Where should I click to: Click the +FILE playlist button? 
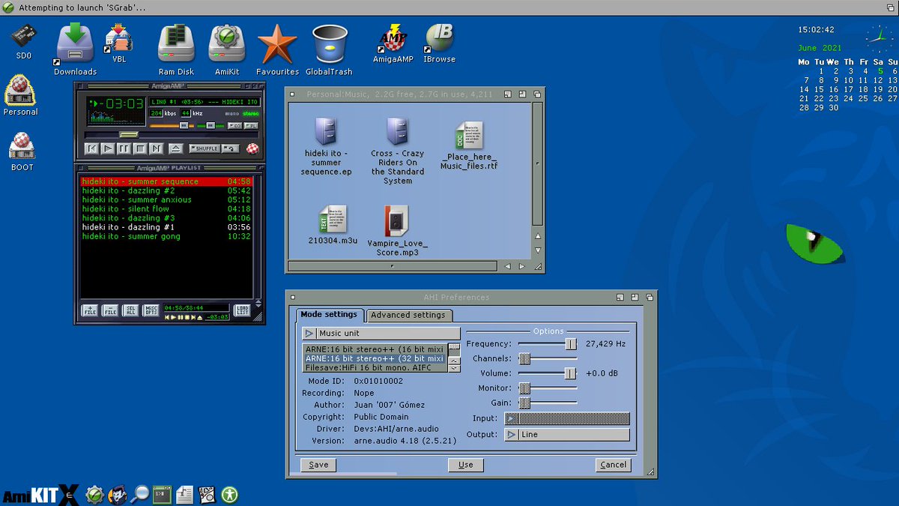(90, 310)
